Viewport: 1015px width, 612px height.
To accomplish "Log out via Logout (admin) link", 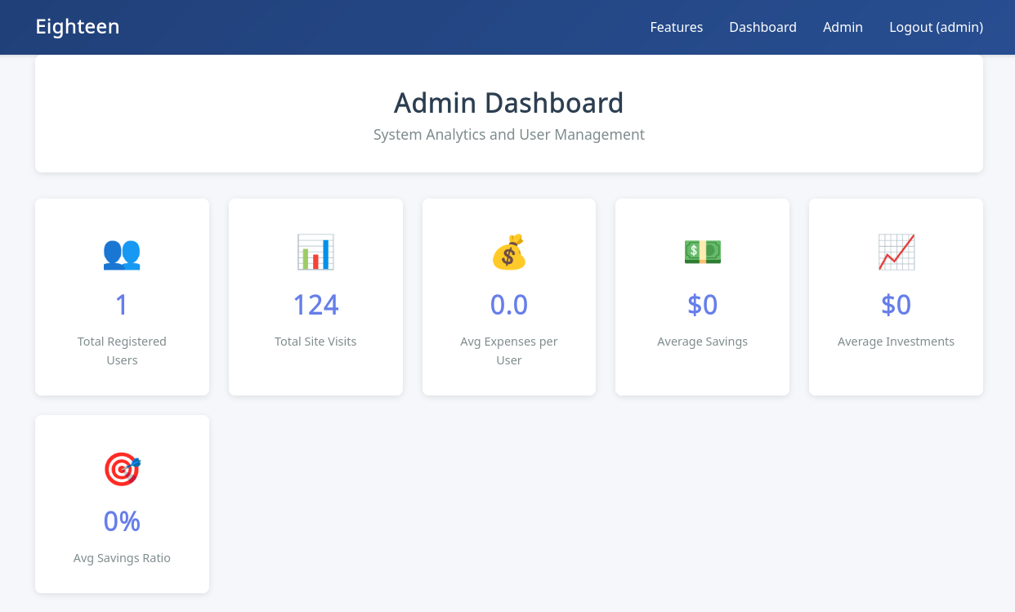I will pos(936,27).
